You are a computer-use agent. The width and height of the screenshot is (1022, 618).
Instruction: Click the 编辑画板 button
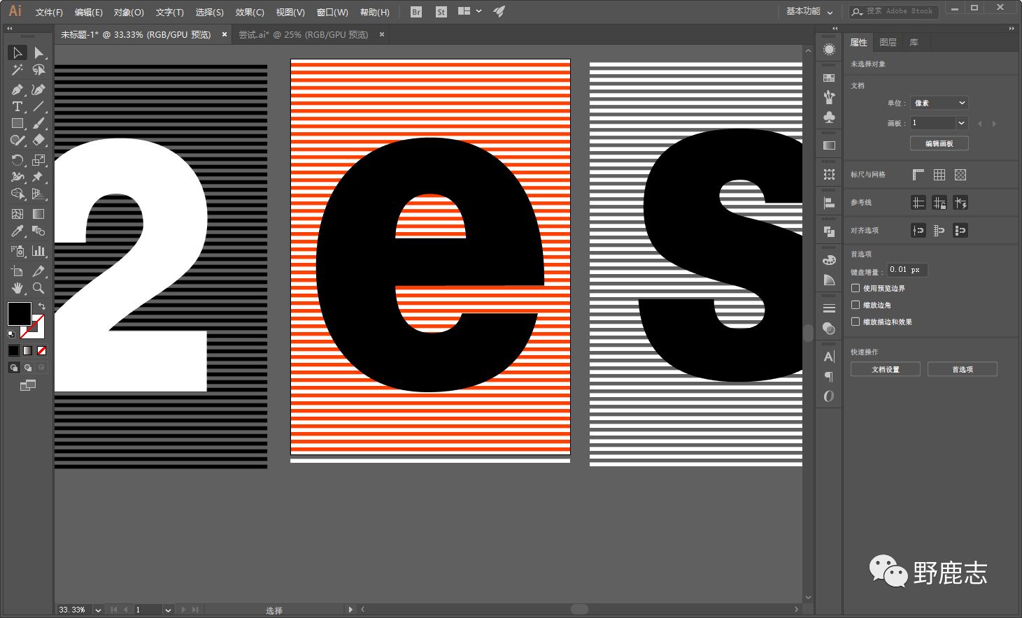[939, 143]
